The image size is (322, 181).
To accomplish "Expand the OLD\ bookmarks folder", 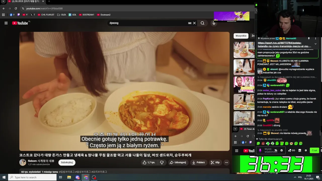I will click(62, 15).
